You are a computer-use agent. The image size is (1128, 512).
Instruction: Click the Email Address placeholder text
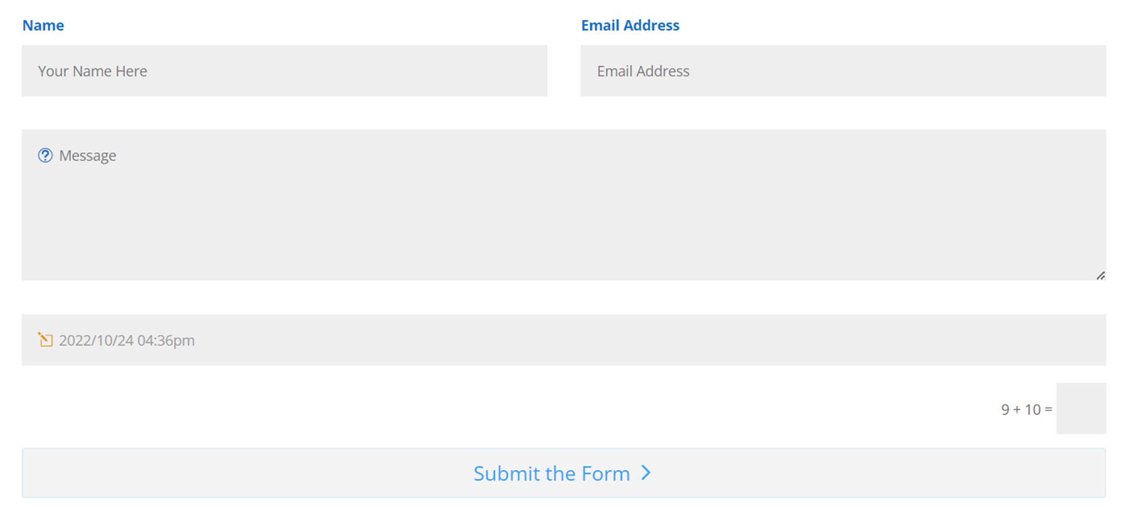642,71
